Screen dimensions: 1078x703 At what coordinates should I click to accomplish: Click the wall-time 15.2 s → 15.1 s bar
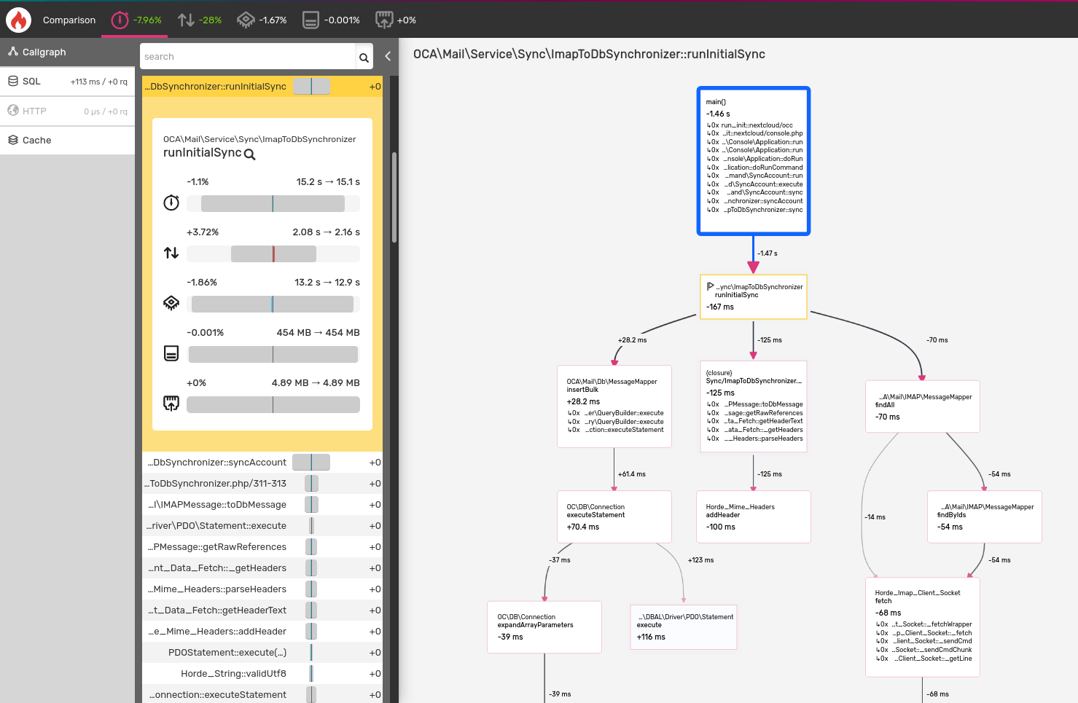(273, 203)
